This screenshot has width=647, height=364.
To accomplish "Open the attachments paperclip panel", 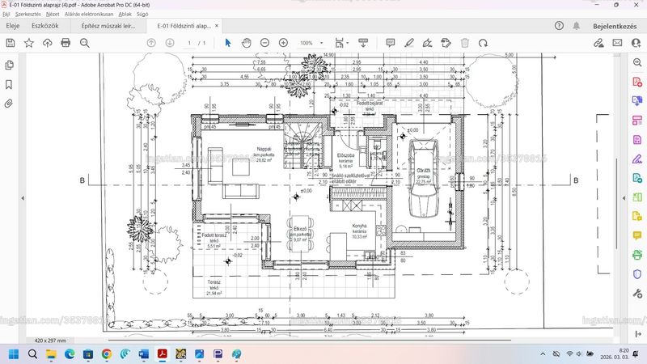I will click(x=9, y=104).
